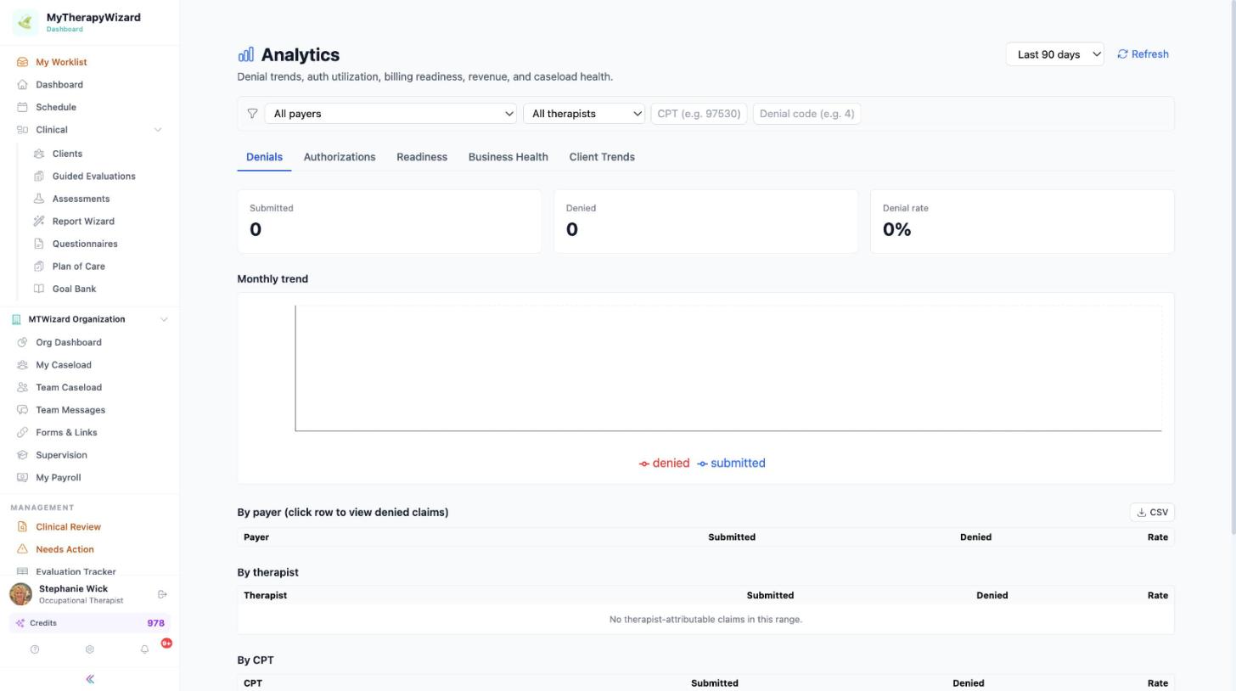Click the Credits 978 badge

(90, 623)
